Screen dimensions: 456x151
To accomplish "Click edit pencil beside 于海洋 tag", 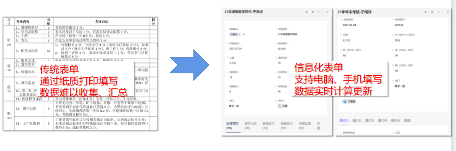I will (x=244, y=34).
